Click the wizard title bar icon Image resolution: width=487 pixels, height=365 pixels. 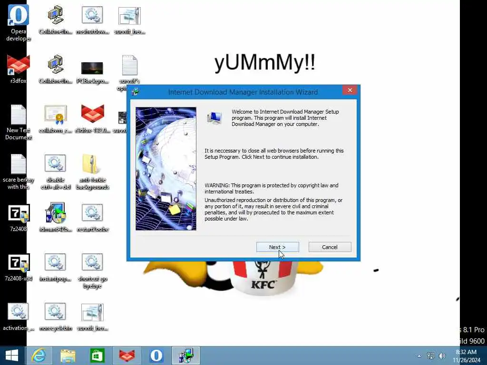click(135, 92)
